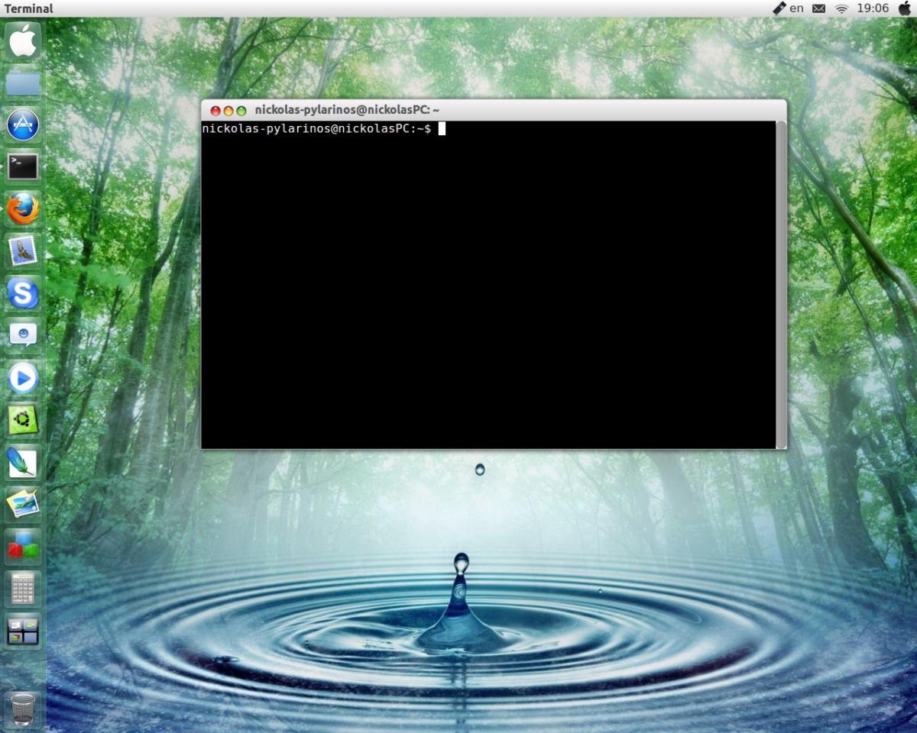Launch the Calculator from the dock
The image size is (917, 733).
[x=23, y=589]
